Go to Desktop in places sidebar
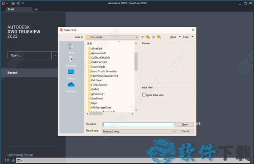Image resolution: width=254 pixels, height=164 pixels. (71, 74)
